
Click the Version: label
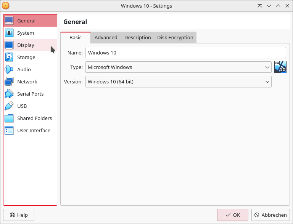[x=73, y=82]
